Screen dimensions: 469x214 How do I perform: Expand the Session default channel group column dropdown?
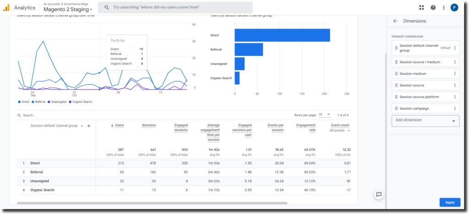click(x=82, y=126)
